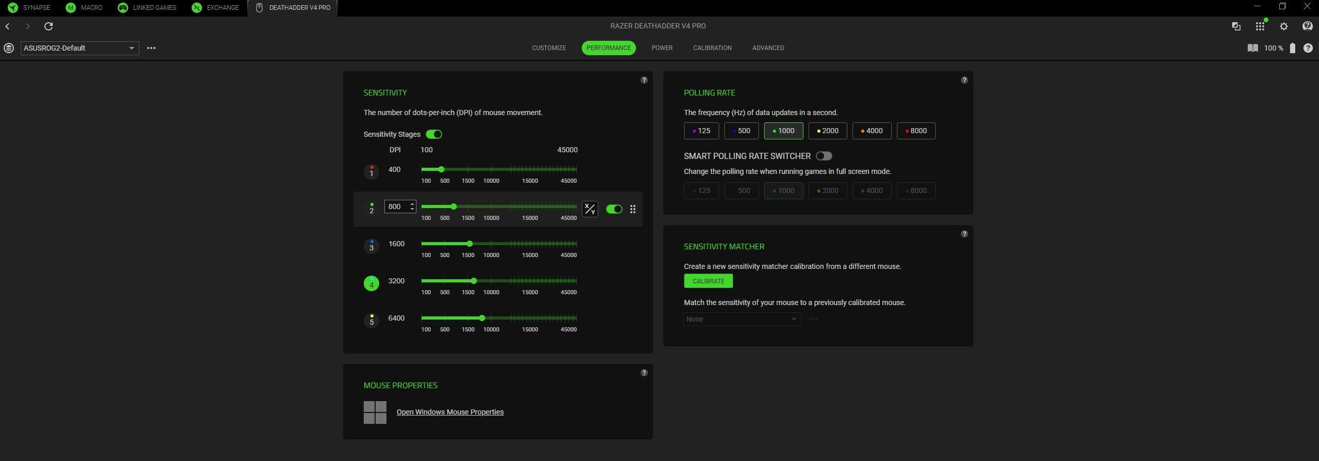Open Windows Mouse Properties link

click(449, 412)
